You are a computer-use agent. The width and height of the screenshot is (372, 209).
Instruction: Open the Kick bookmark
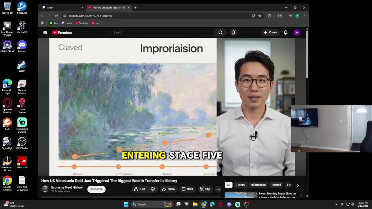pos(53,23)
